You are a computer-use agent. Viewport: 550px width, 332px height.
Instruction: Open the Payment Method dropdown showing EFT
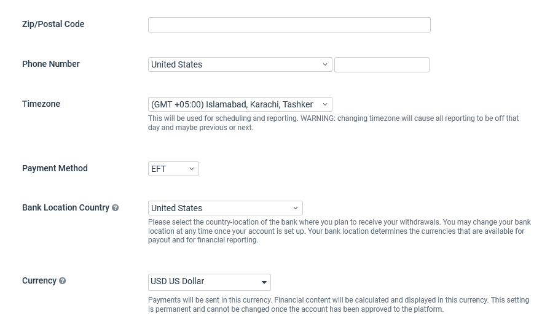point(173,169)
